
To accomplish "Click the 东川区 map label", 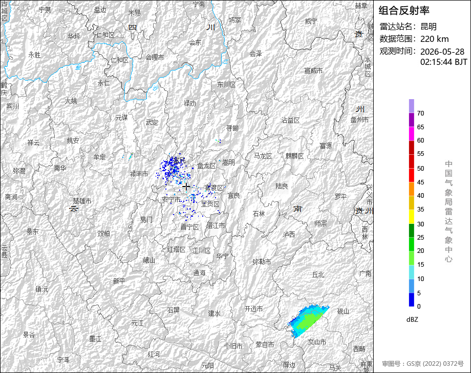I will [226, 84].
